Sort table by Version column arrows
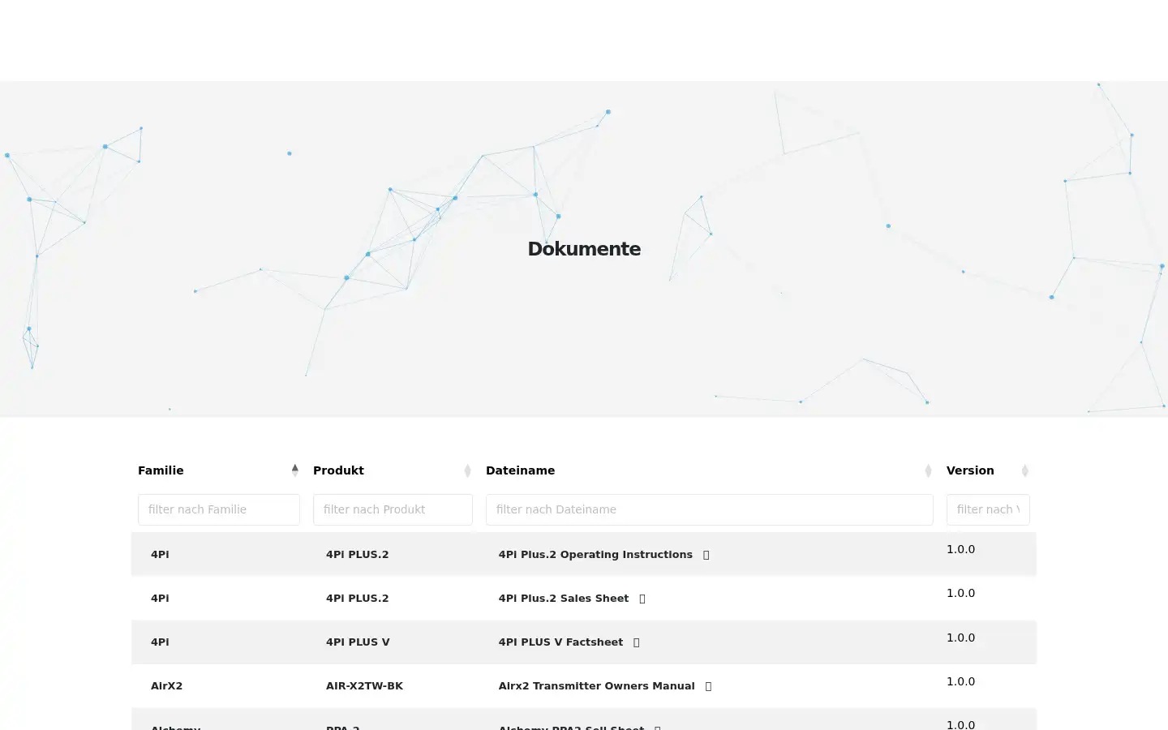Viewport: 1168px width, 730px height. pos(1024,470)
